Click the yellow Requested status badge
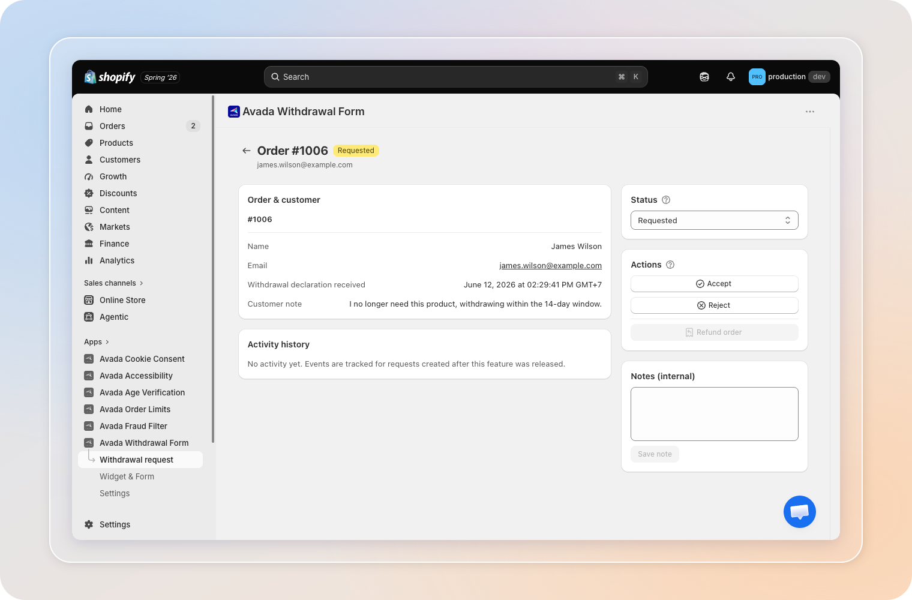The image size is (912, 600). pos(356,151)
